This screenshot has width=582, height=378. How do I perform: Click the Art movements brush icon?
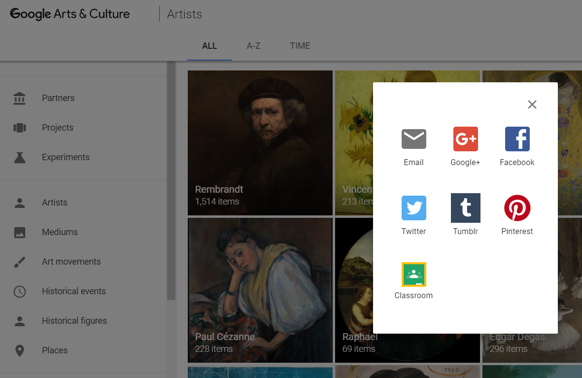click(20, 262)
